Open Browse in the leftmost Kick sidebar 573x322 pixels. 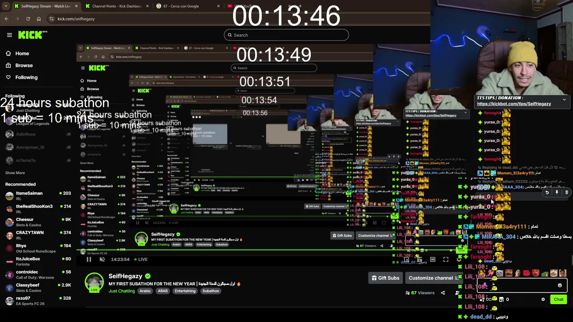[19, 65]
